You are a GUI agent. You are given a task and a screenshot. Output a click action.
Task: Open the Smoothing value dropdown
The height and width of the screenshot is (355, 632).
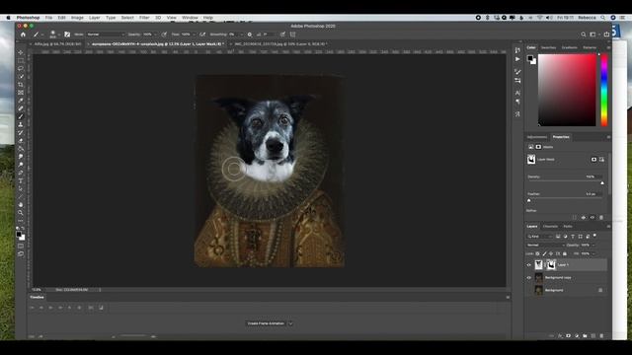241,35
